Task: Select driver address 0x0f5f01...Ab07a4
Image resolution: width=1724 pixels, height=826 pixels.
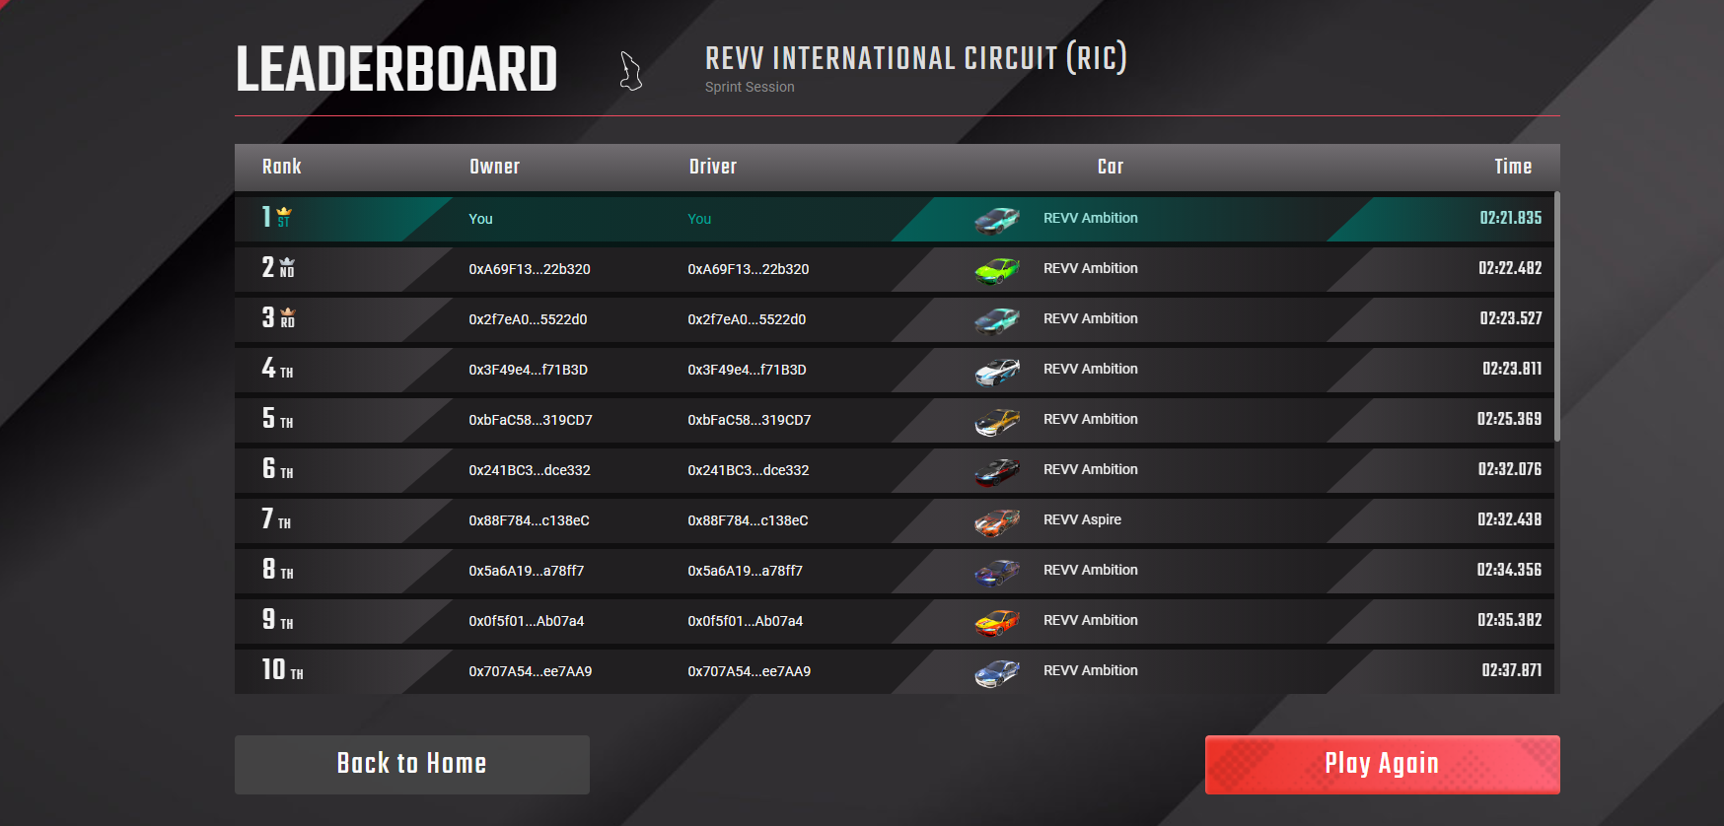Action: (746, 621)
